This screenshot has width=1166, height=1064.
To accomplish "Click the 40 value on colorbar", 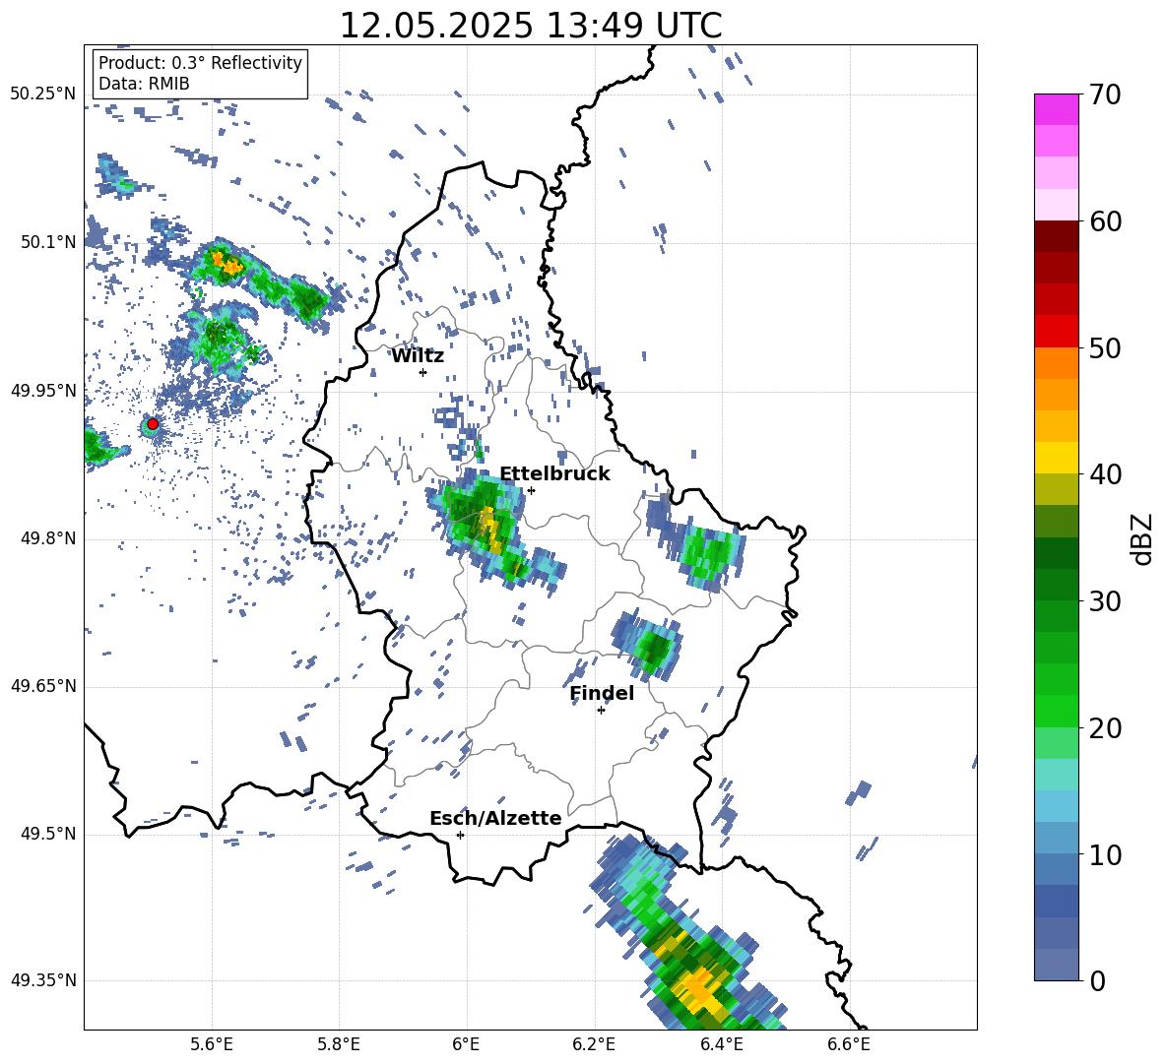I will [1104, 474].
